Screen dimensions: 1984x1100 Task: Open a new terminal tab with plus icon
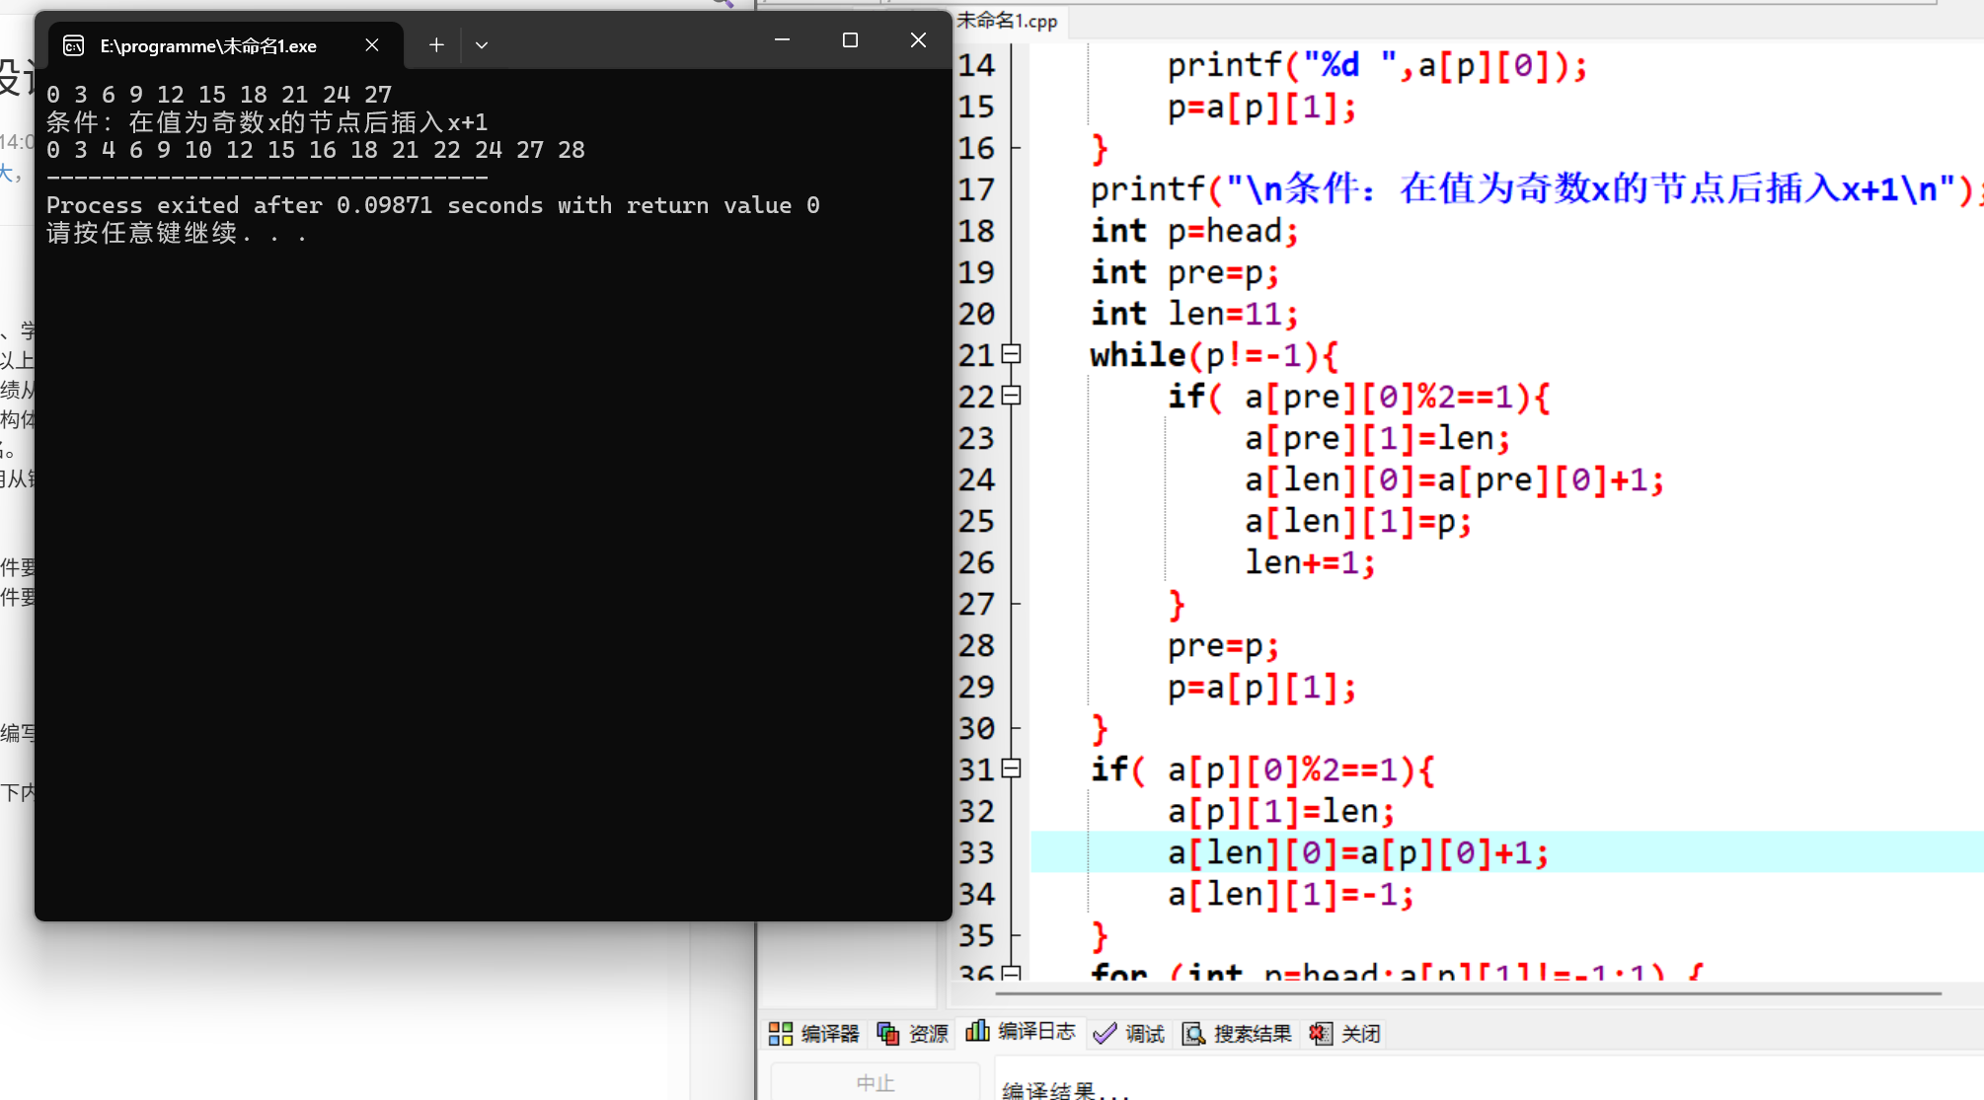point(436,45)
